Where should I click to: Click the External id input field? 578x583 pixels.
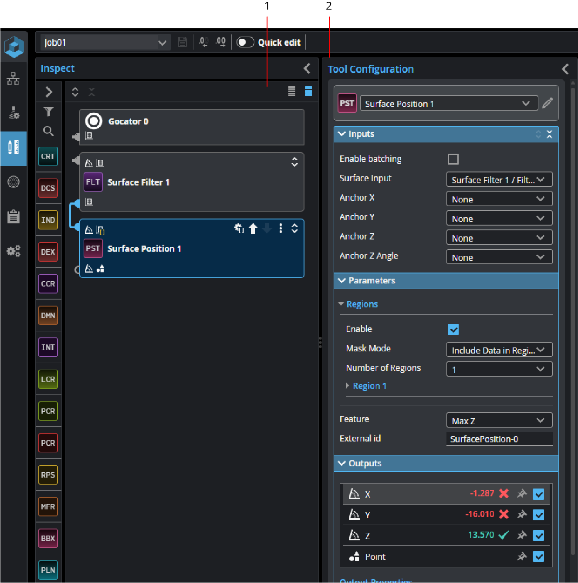499,439
